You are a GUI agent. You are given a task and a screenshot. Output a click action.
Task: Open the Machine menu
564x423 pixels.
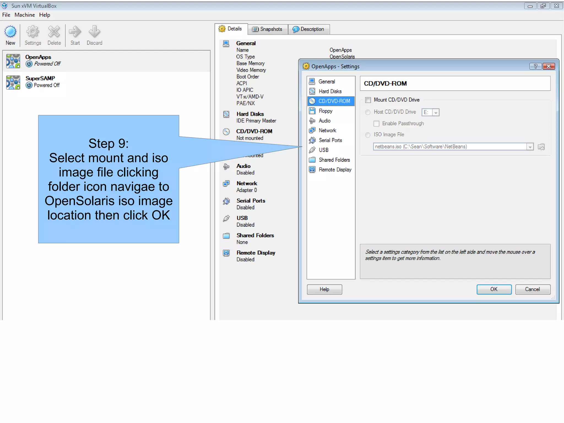pyautogui.click(x=25, y=15)
